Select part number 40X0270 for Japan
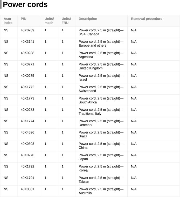The image size is (180, 197). click(x=27, y=155)
